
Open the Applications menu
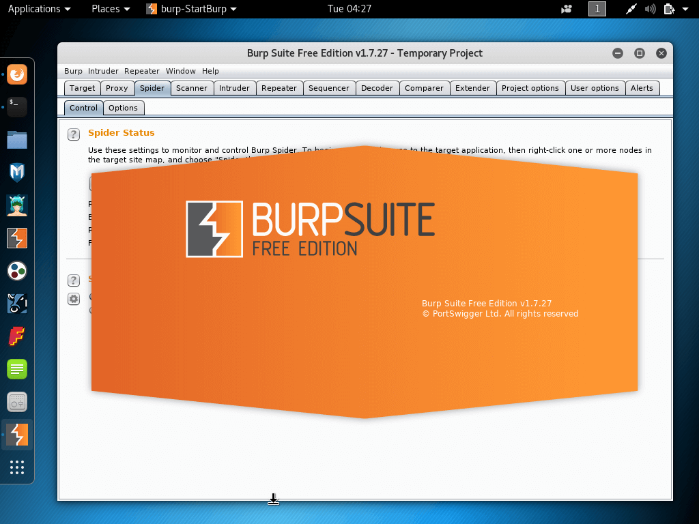[39, 9]
